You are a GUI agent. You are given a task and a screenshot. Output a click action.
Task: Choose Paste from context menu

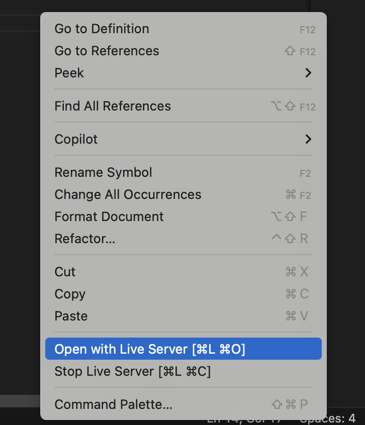71,316
